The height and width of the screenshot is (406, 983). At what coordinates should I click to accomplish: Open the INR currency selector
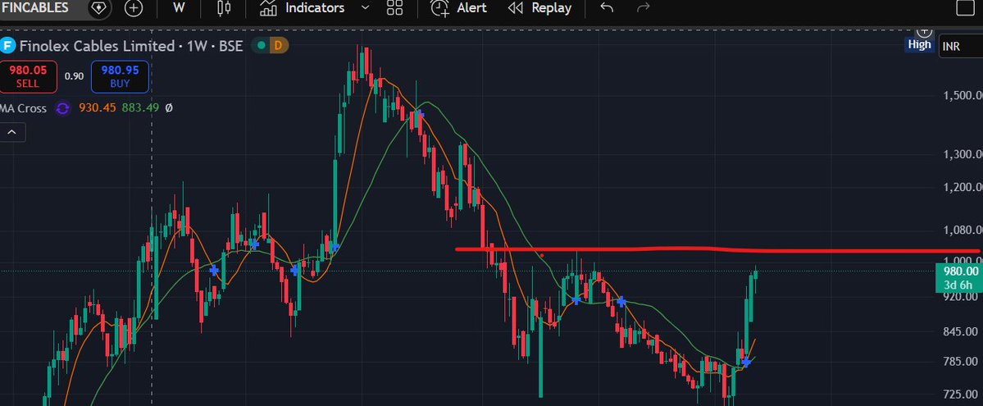click(960, 47)
